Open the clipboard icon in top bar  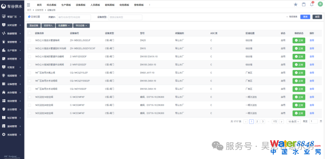click(x=304, y=4)
